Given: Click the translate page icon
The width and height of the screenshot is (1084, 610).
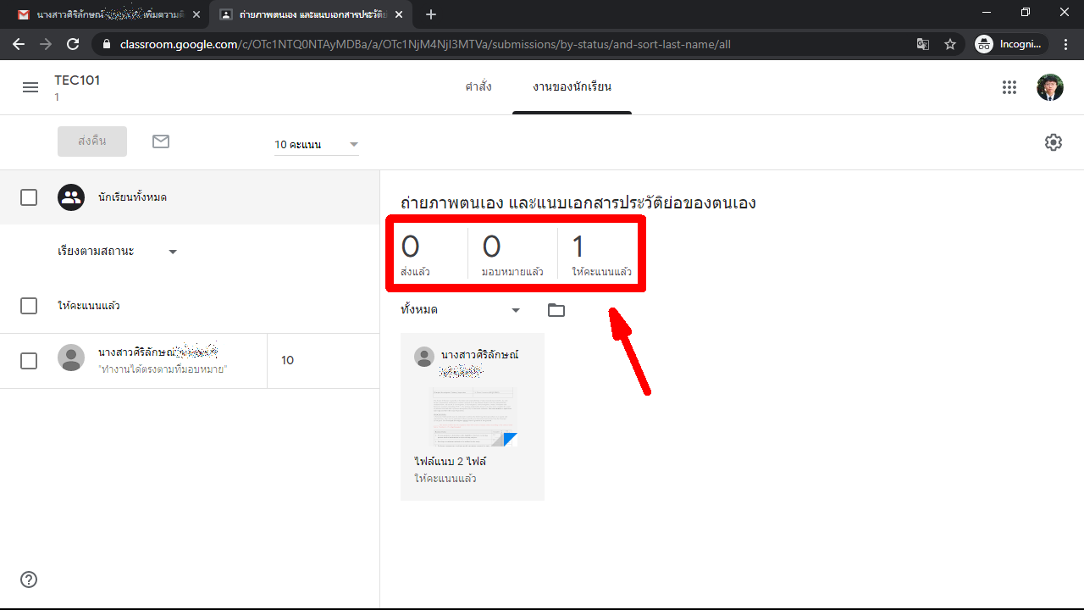Looking at the screenshot, I should 923,44.
